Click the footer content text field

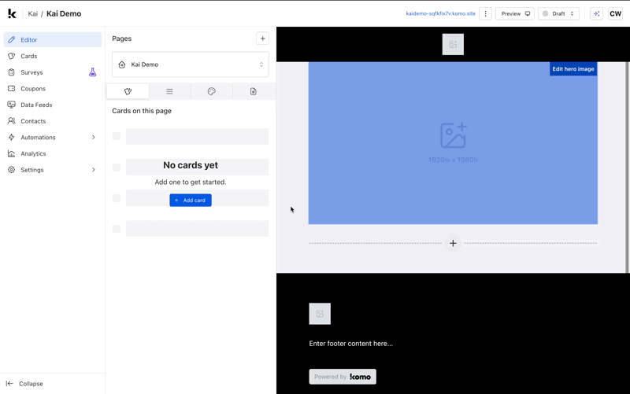click(350, 344)
